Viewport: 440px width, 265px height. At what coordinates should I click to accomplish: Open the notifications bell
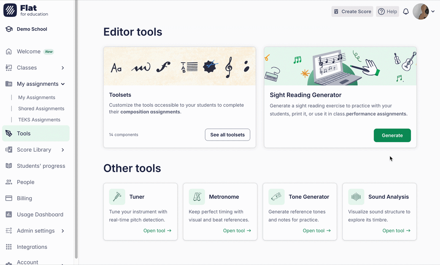(406, 11)
